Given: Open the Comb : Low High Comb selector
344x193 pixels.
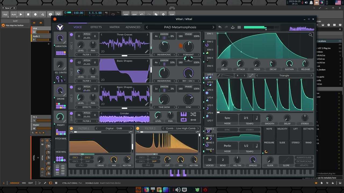Looking at the screenshot, I should (x=181, y=128).
